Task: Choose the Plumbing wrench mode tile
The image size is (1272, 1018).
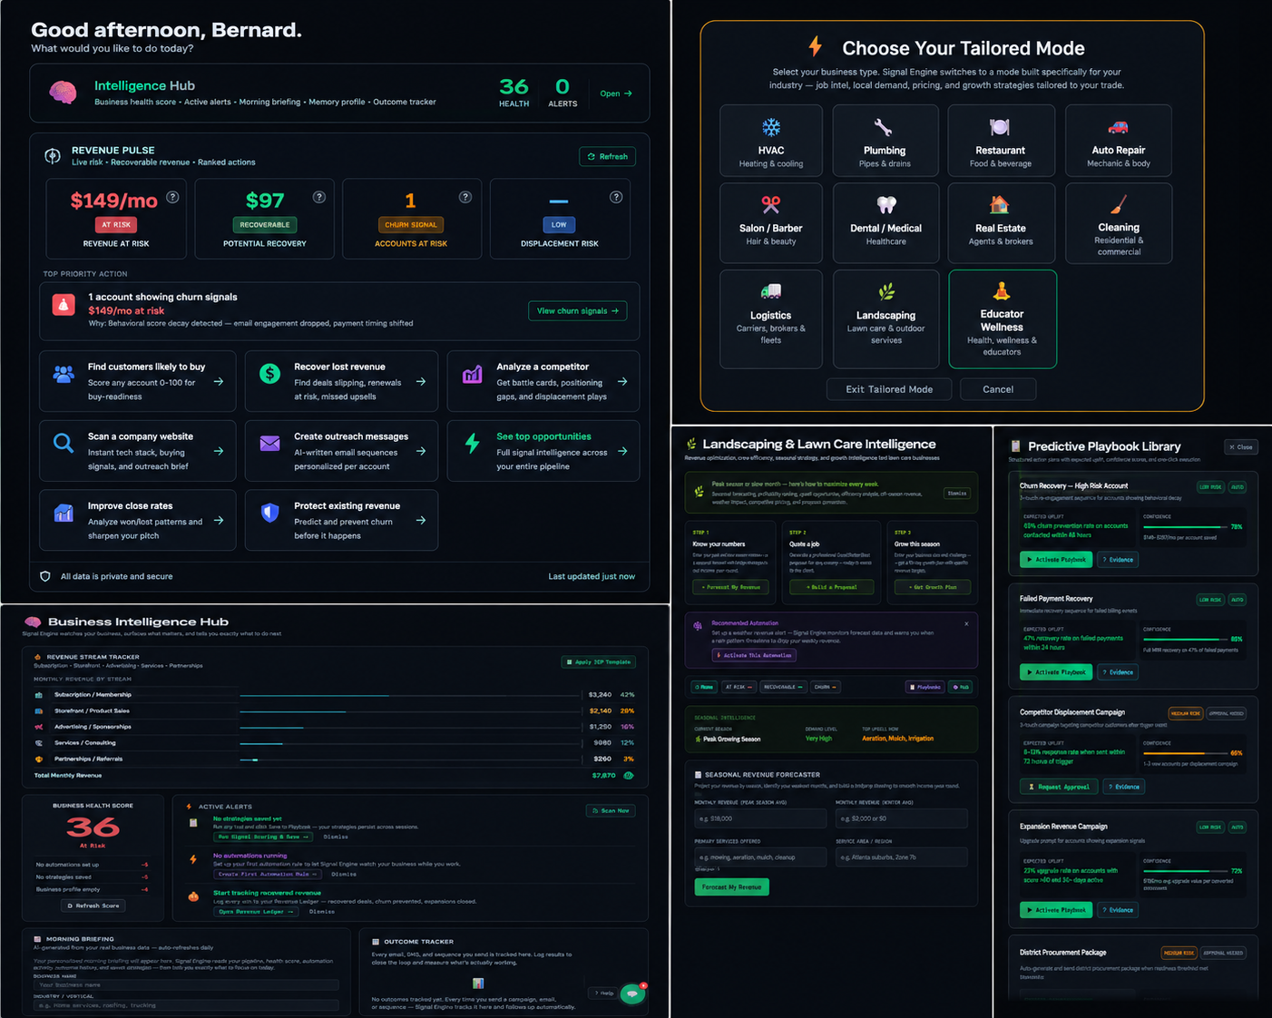Action: pos(886,141)
